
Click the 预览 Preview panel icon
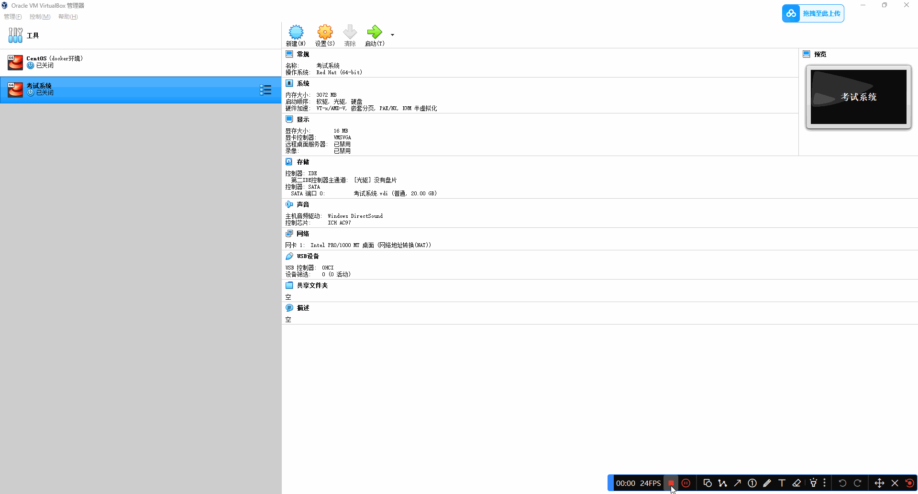tap(807, 54)
